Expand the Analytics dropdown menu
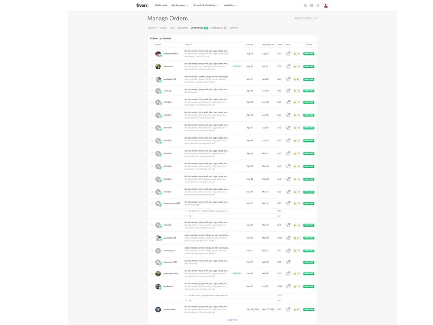This screenshot has width=433, height=325. point(231,5)
